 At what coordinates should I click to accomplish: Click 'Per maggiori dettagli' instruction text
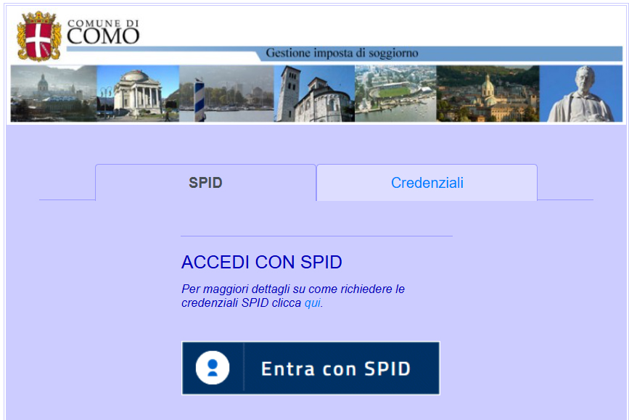(x=293, y=296)
